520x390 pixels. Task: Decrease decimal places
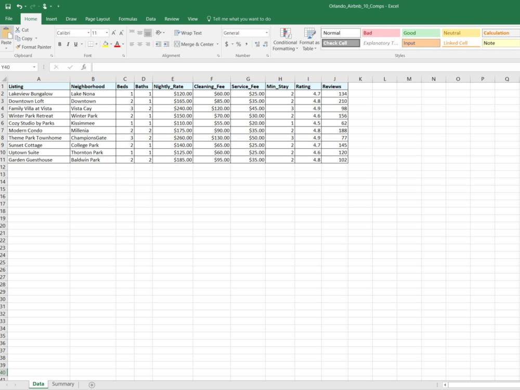(265, 44)
